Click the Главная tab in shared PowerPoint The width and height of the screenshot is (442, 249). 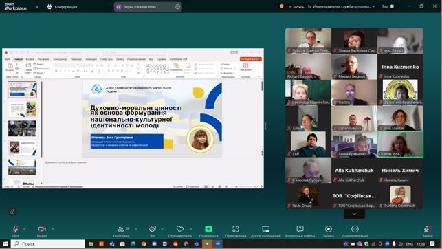click(x=18, y=59)
